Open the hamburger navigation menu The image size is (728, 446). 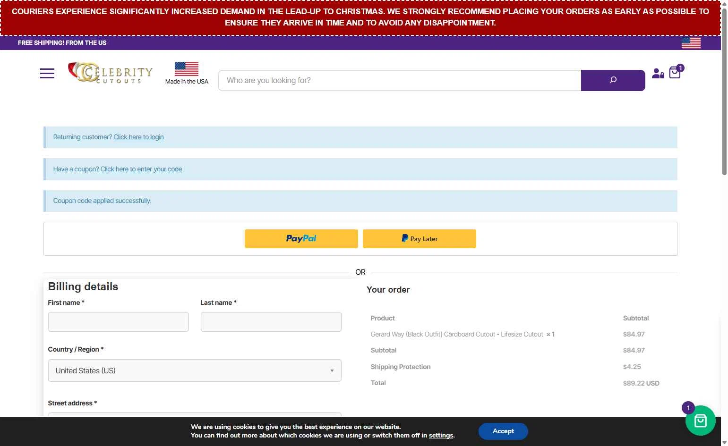47,74
